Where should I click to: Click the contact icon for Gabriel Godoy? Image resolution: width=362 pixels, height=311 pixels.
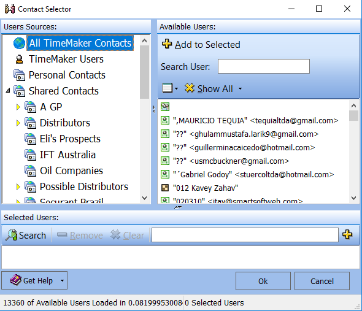point(165,174)
